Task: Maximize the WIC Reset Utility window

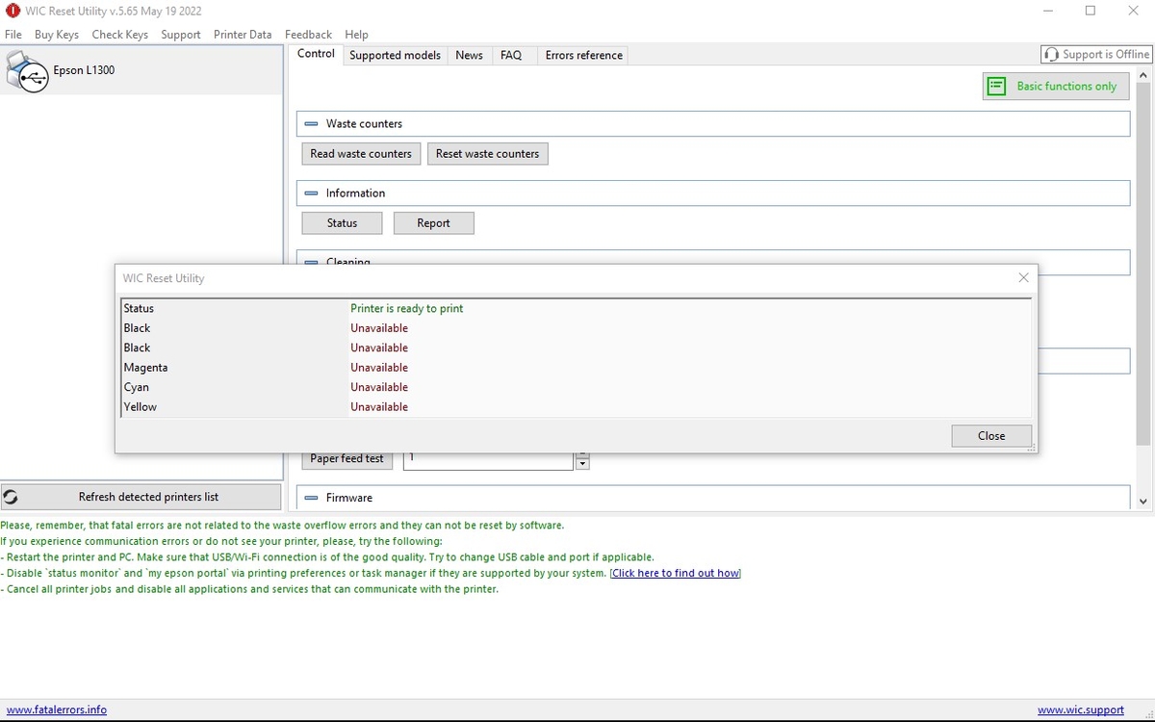Action: click(1090, 11)
